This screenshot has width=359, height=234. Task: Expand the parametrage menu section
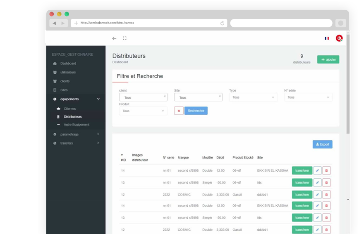pos(76,135)
